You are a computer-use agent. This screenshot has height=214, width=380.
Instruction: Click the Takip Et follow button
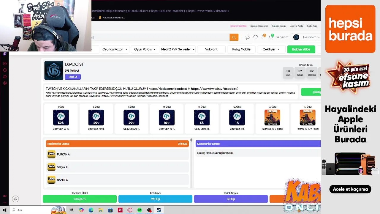(73, 77)
